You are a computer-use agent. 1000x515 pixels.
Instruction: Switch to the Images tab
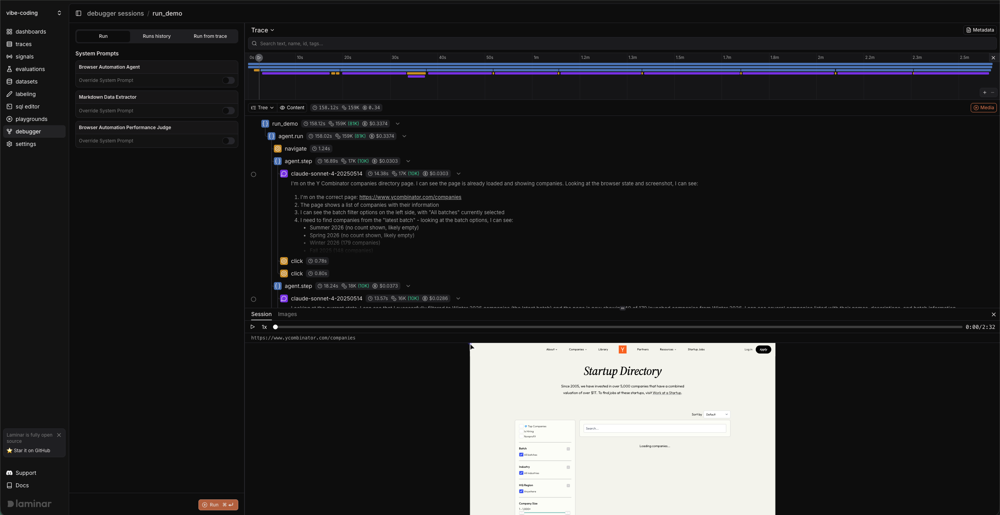point(287,314)
